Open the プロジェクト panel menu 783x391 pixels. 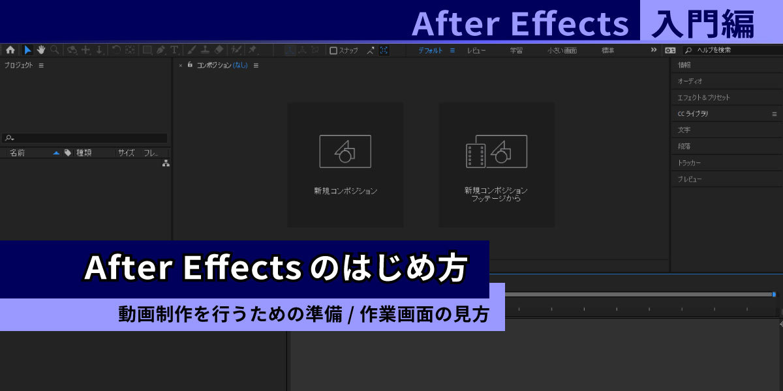click(x=41, y=65)
